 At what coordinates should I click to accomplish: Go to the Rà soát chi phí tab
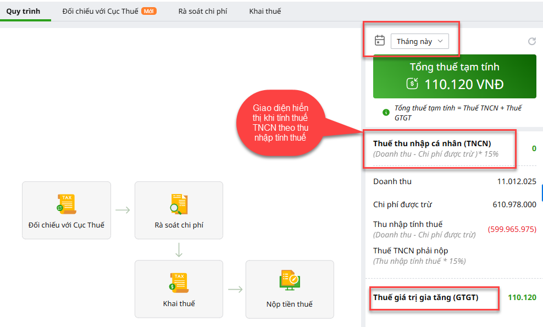[x=202, y=11]
